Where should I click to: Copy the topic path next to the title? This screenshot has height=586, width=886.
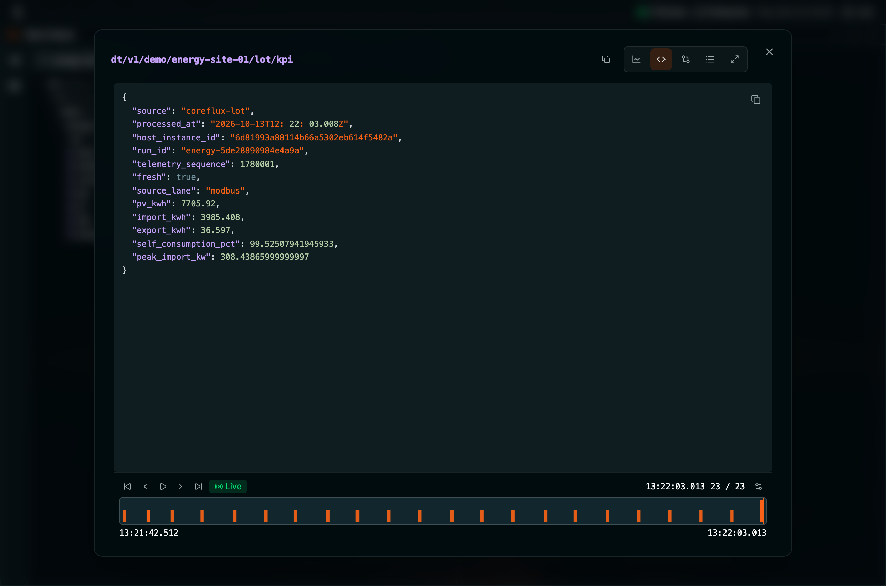coord(606,59)
